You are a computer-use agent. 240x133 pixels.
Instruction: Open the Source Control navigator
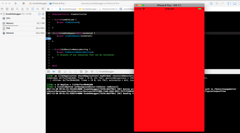7,9
